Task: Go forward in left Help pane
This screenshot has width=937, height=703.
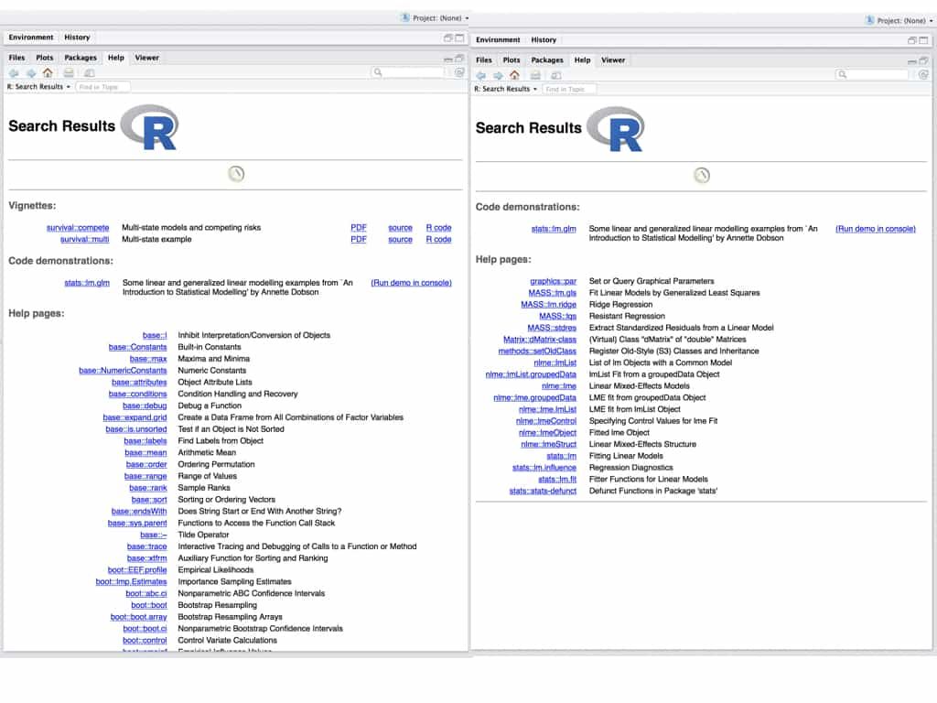Action: [31, 73]
